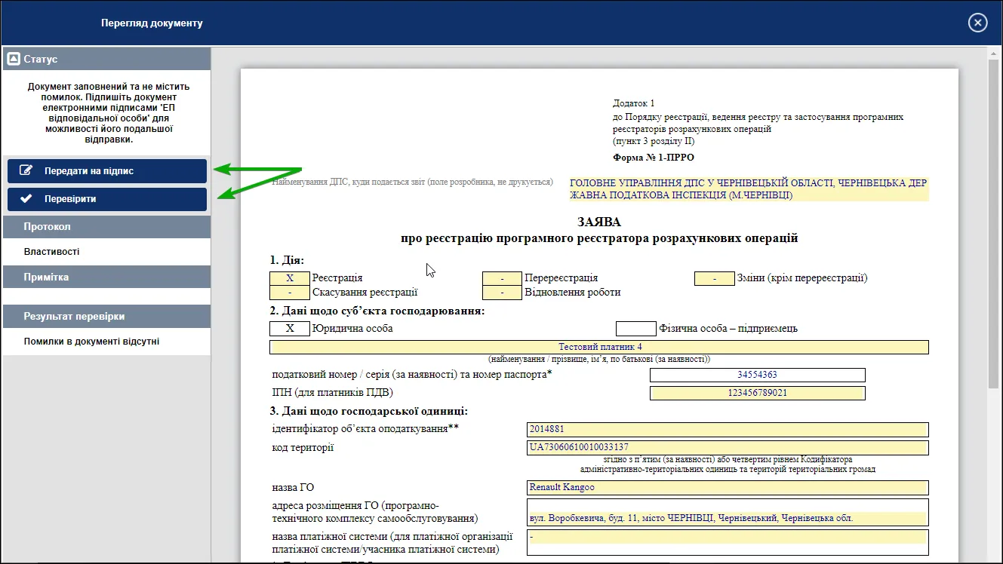Mark the Юридична особа box
Screen dimensions: 1003x564
pyautogui.click(x=290, y=329)
